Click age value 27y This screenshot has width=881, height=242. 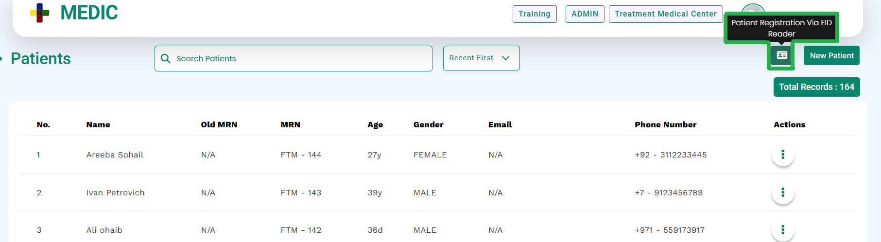(374, 155)
